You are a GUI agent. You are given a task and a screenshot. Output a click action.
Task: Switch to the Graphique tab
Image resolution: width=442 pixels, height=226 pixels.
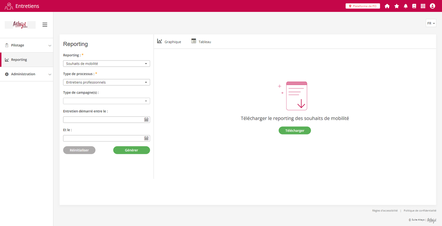point(169,42)
